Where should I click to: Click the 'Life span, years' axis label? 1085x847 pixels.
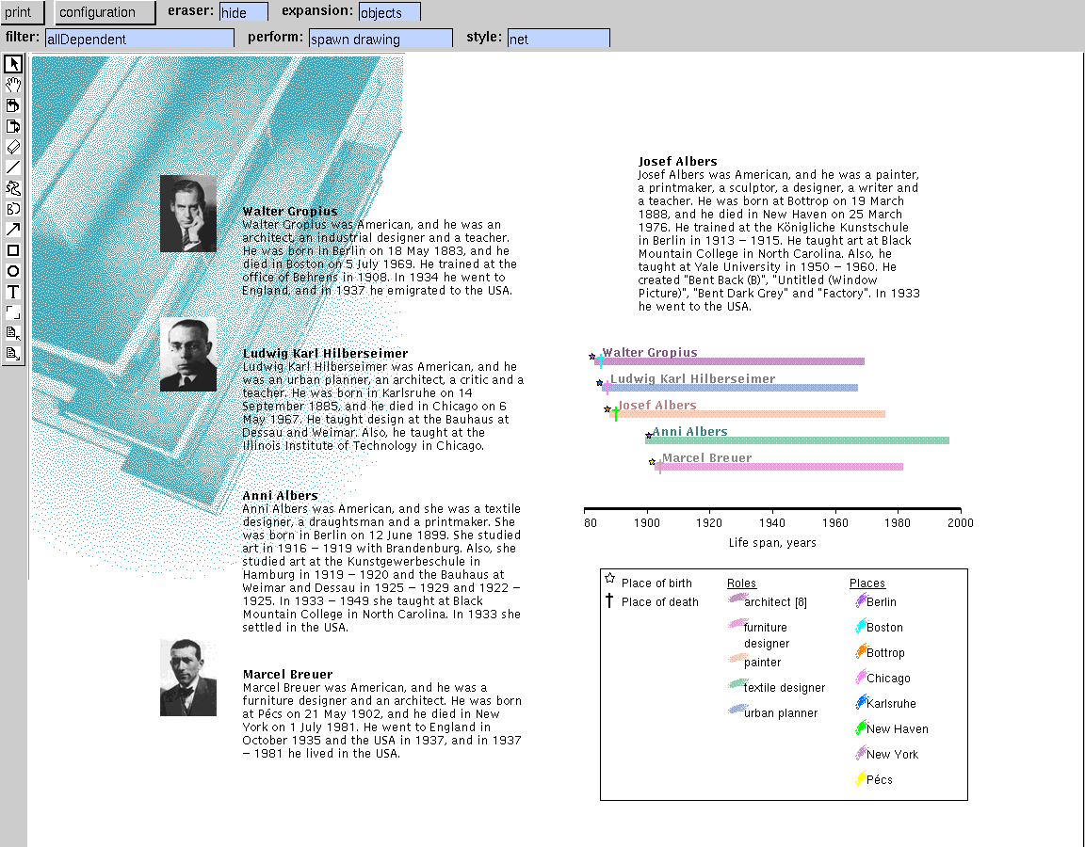click(x=772, y=543)
